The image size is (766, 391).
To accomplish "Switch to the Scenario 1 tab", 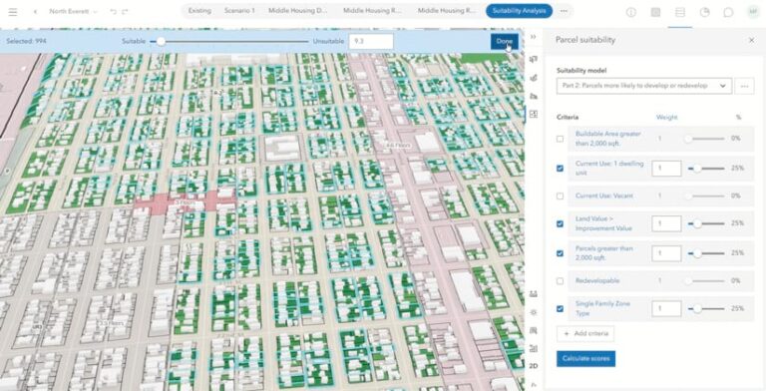I will coord(239,11).
